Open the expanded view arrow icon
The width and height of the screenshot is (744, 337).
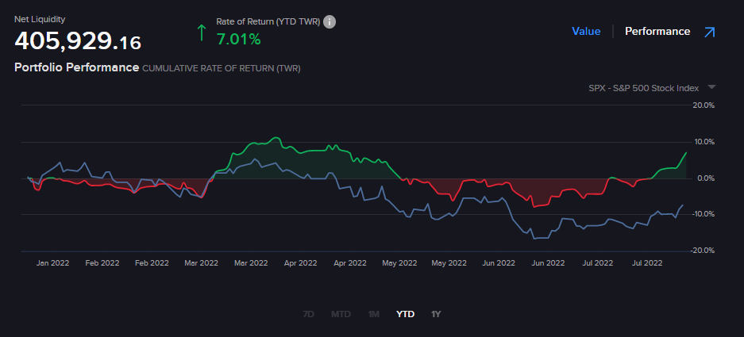click(x=709, y=32)
